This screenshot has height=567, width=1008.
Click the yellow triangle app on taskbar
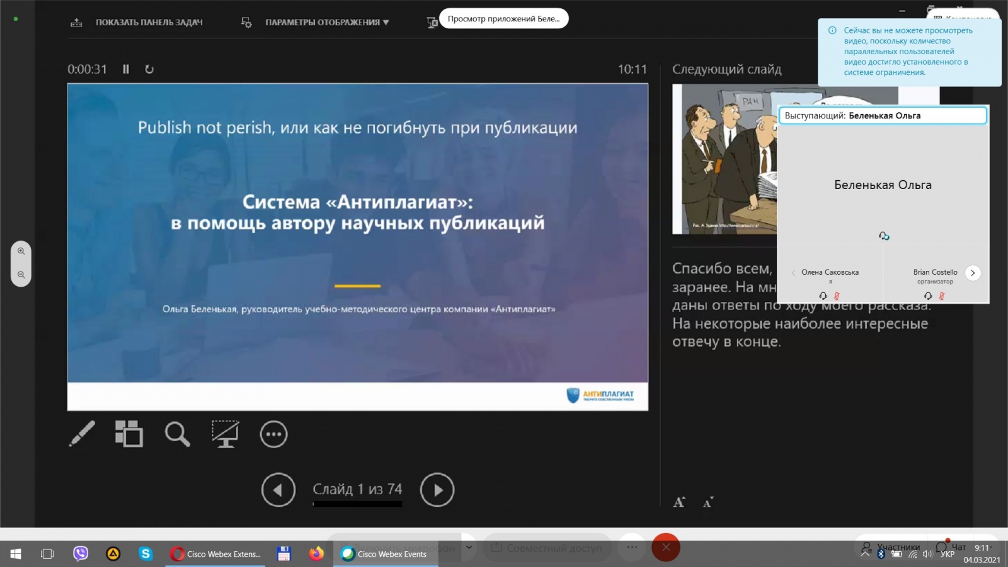pos(113,554)
